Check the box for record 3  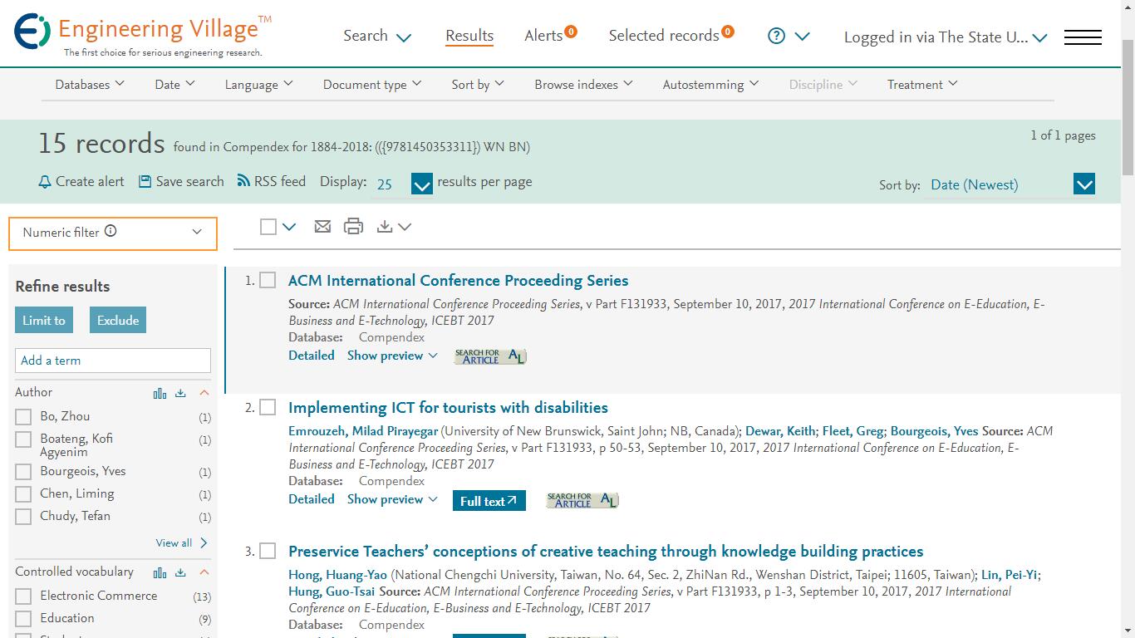click(268, 551)
